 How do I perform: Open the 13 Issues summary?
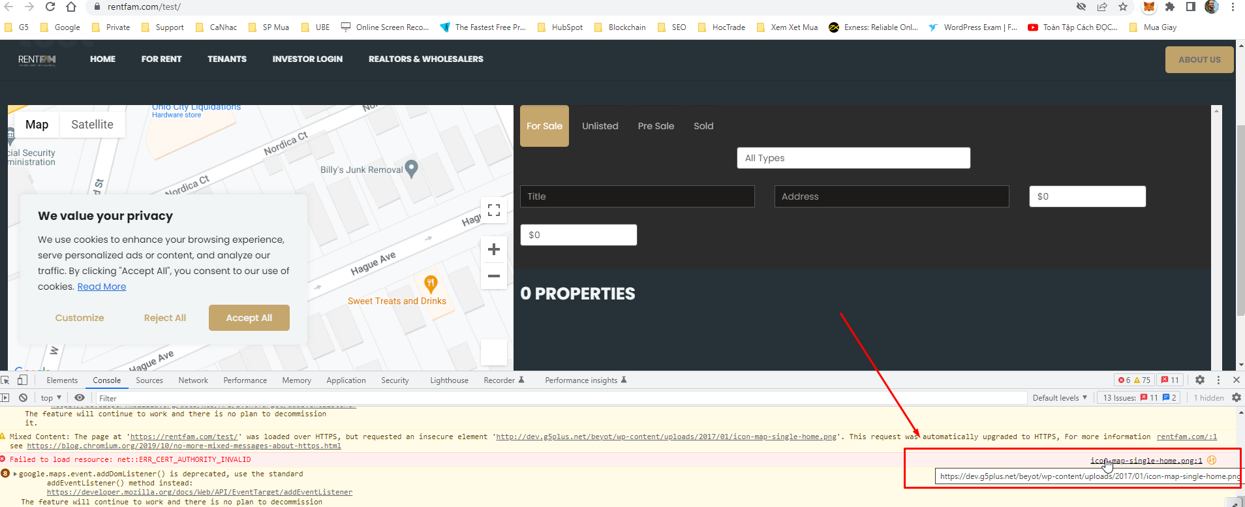click(1139, 398)
